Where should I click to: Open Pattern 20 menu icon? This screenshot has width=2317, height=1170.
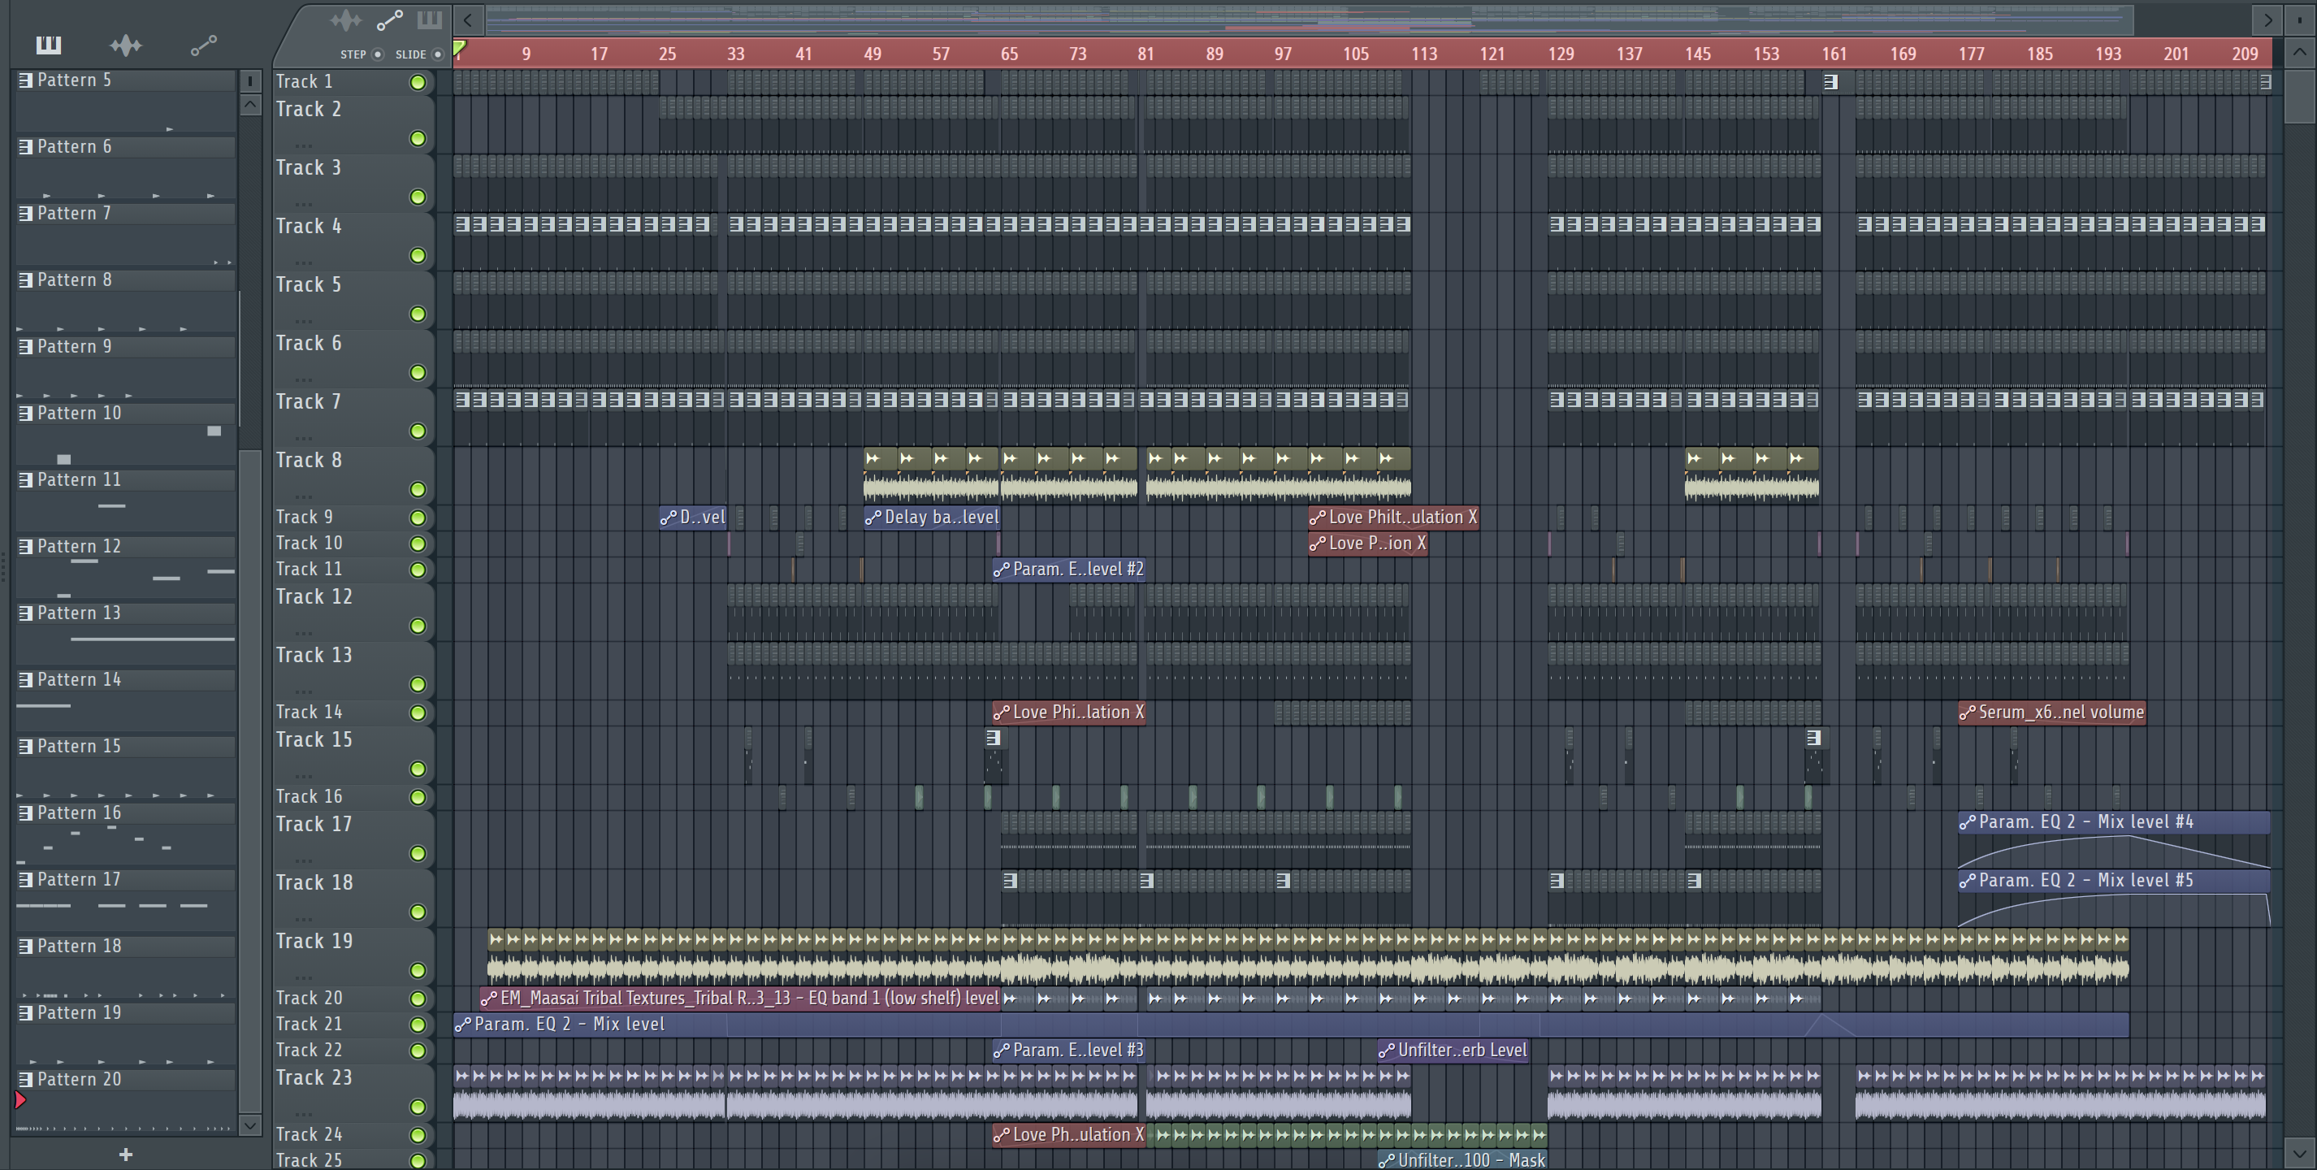[26, 1078]
